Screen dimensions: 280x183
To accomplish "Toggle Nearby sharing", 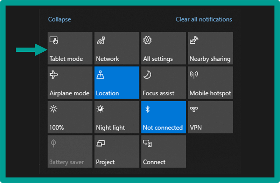I will pos(210,48).
